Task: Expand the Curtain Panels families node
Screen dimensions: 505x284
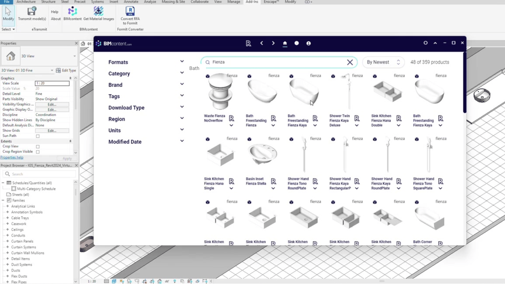Action: tap(8, 241)
